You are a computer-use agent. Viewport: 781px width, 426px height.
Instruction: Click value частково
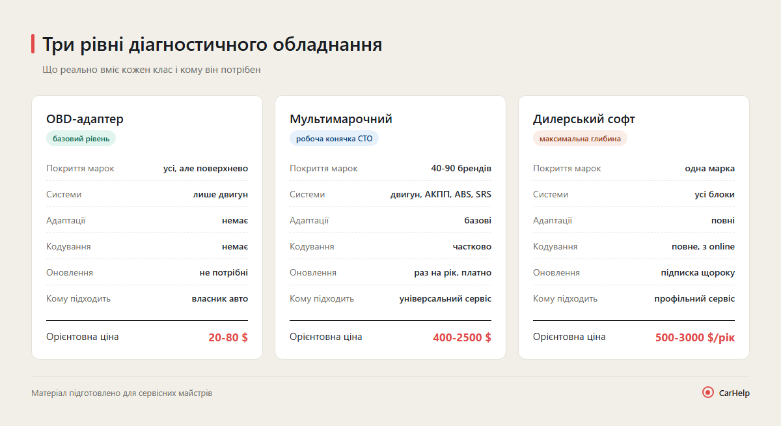pyautogui.click(x=473, y=246)
